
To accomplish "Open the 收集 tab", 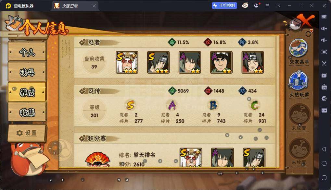I will click(27, 112).
